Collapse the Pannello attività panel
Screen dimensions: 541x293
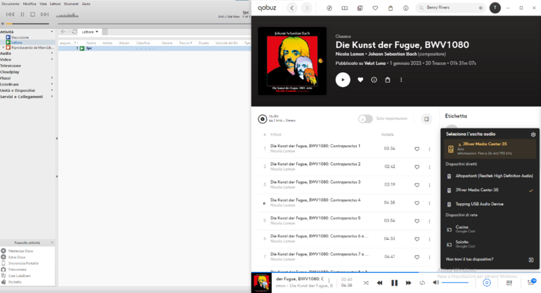(x=52, y=243)
